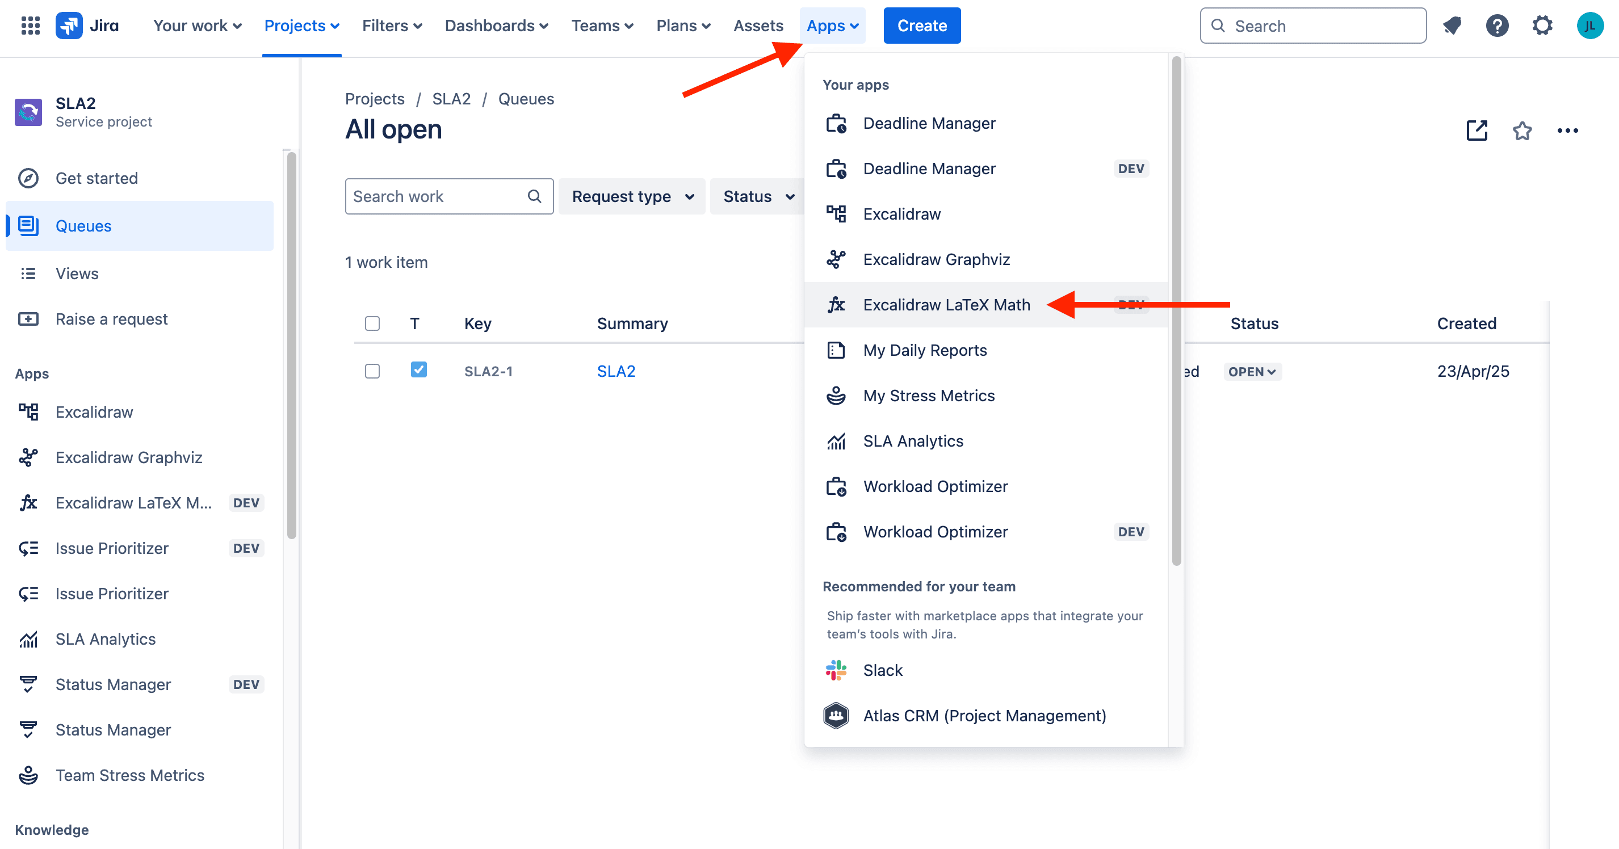Open the SLA2 summary link
Screen dimensions: 1619x849
click(616, 371)
